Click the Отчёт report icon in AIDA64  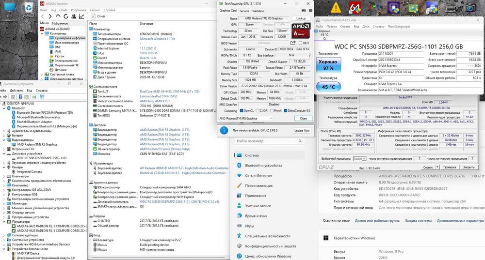[x=93, y=16]
